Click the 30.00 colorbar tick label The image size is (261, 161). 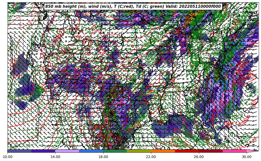[247, 157]
